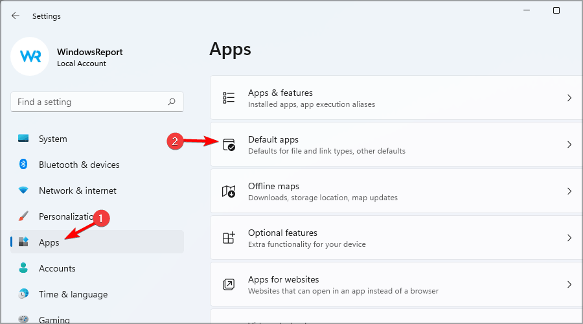Open the Time & language globe icon

24,294
